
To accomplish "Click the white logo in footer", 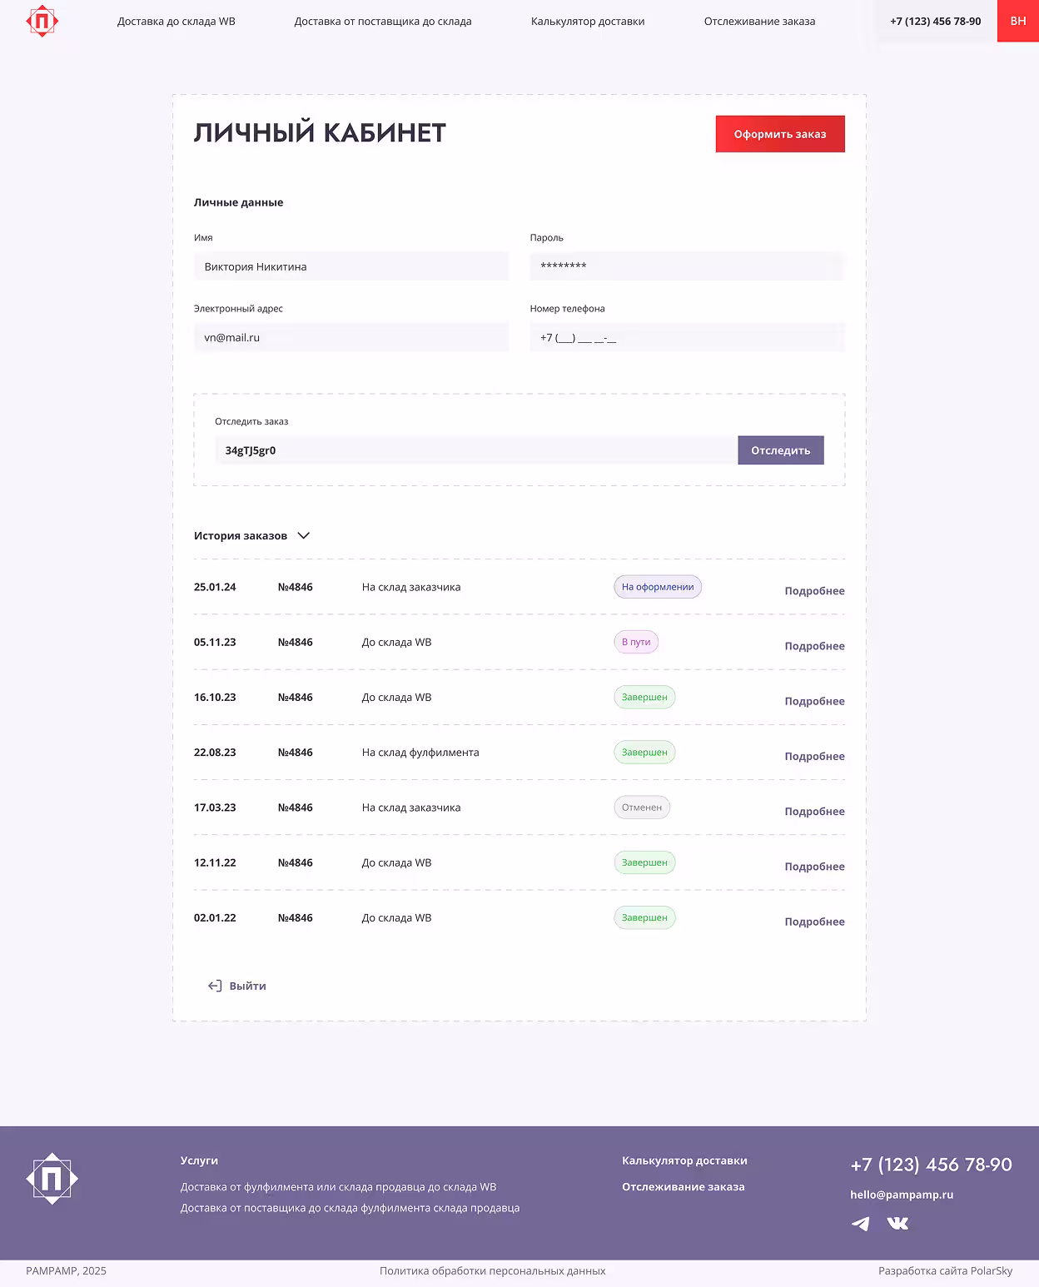I will pos(52,1179).
